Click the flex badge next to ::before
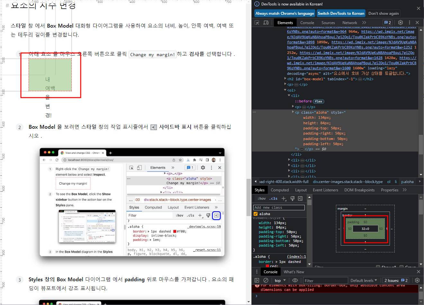The image size is (424, 305). click(x=319, y=101)
